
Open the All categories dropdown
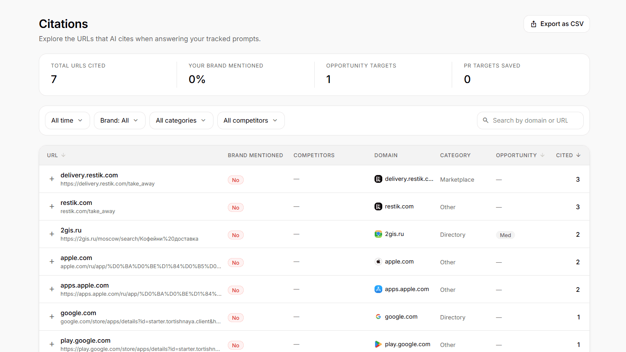(x=181, y=120)
